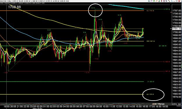Image resolution: width=182 pixels, height=109 pixels.
Task: Click the green 1707.42 high level label
Action: (167, 9)
